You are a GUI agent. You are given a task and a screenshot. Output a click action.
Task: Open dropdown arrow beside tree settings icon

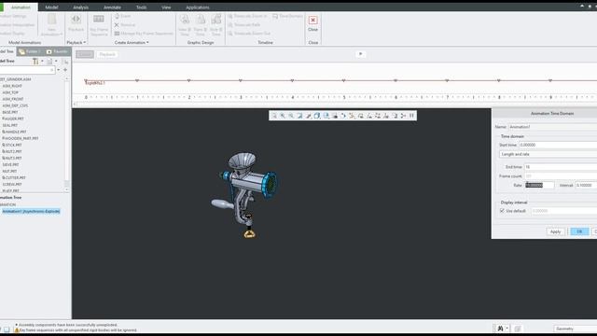click(42, 61)
